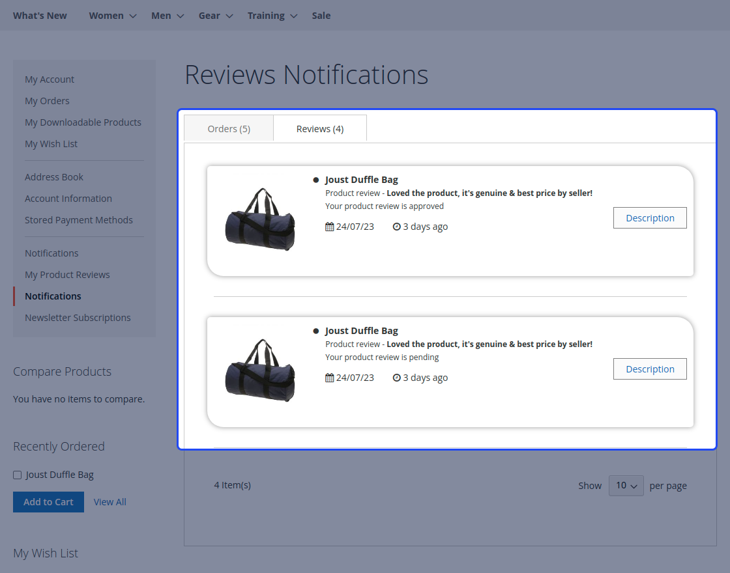
Task: Open the What's New menu item
Action: point(40,16)
